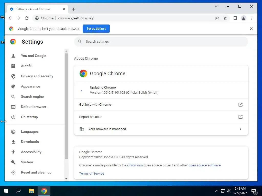Select Appearance in the sidebar

[31, 86]
